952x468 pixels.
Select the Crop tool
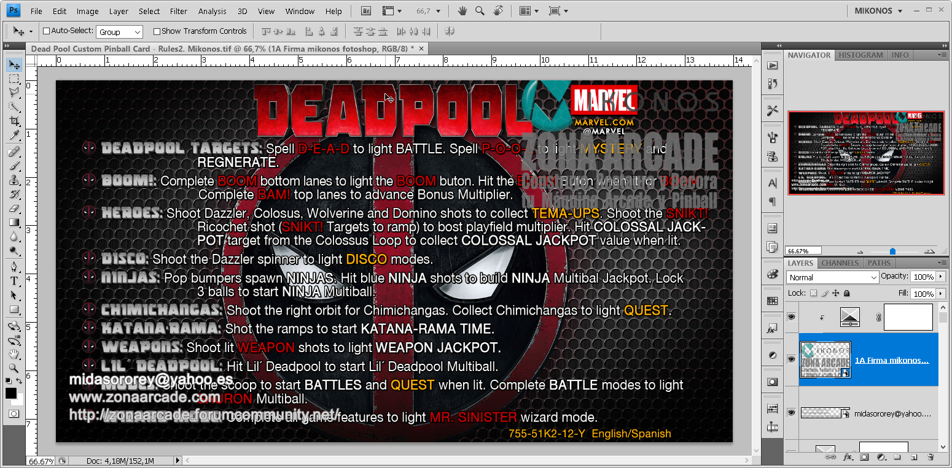point(14,121)
